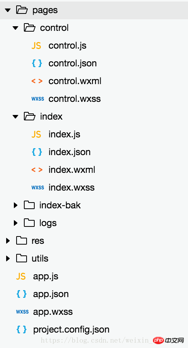188x348 pixels.
Task: Expand the utils folder arrow
Action: click(8, 258)
